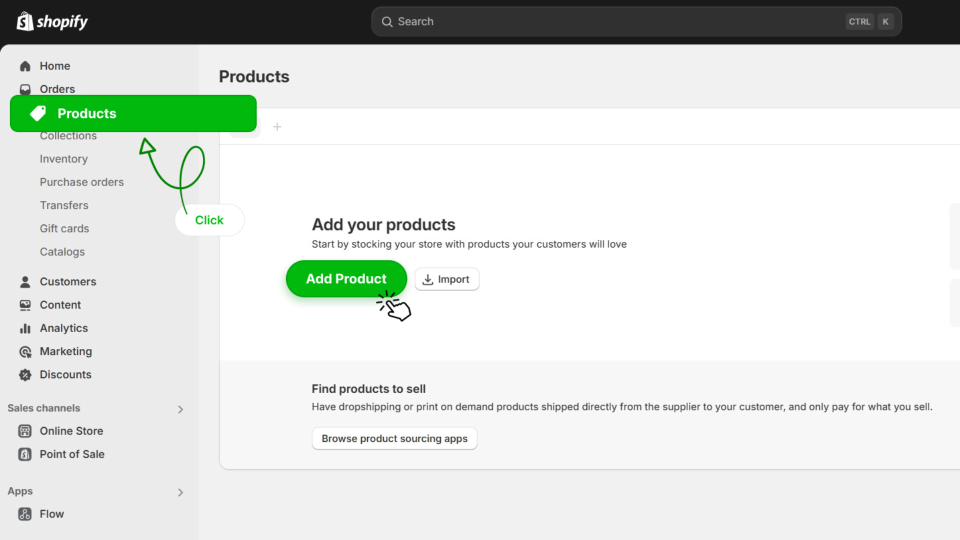This screenshot has height=540, width=960.
Task: Click the Online Store icon
Action: 25,431
